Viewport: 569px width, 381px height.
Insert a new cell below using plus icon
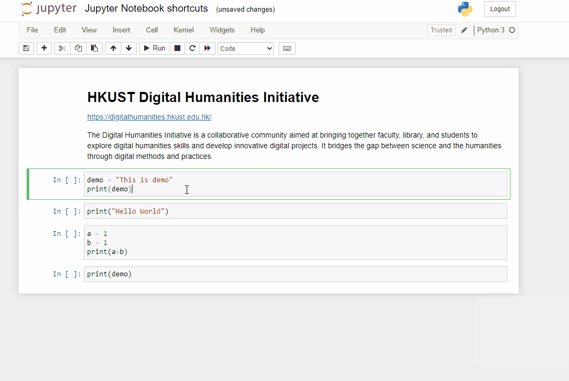[x=44, y=48]
